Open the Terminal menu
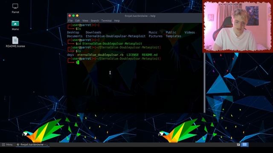Screen dimensions: 273x153 [x=106, y=21]
